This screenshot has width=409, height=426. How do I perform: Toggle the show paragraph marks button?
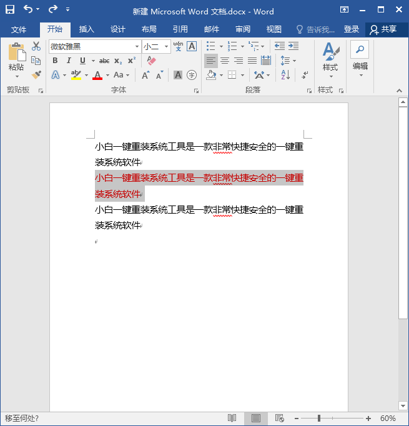305,75
